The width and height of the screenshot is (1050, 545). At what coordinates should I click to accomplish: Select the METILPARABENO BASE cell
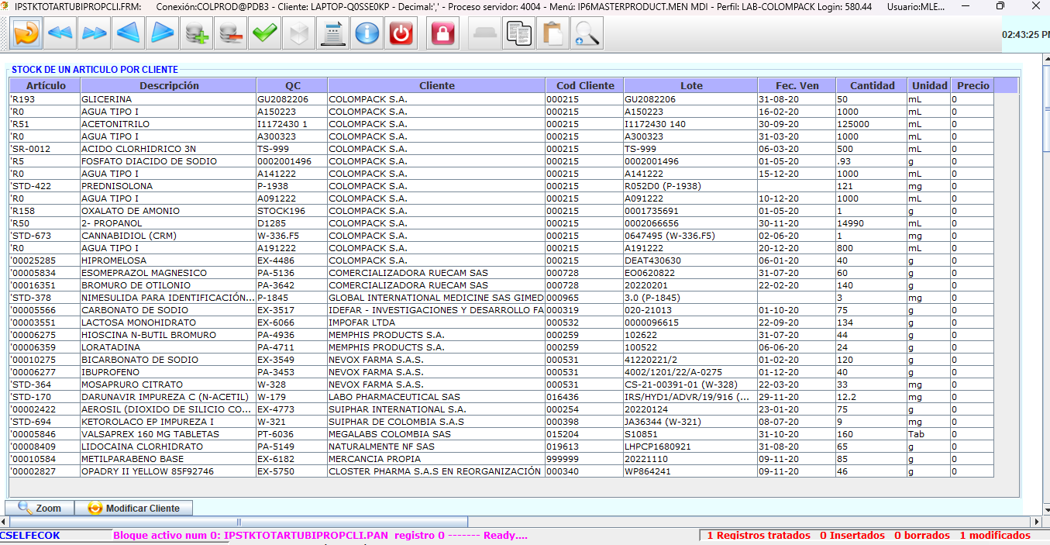pyautogui.click(x=169, y=459)
